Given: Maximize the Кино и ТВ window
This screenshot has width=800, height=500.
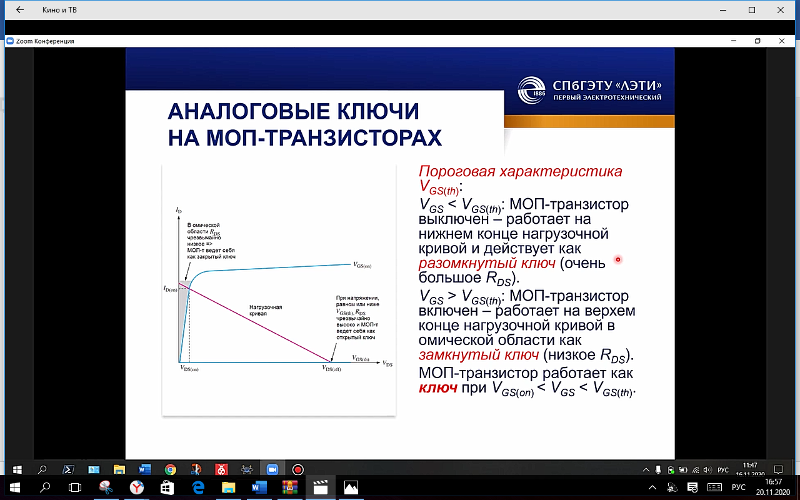Looking at the screenshot, I should click(752, 10).
